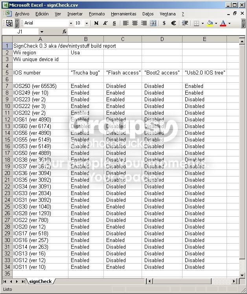
Task: Click the vertical scrollbar up arrow
Action: tap(242, 41)
